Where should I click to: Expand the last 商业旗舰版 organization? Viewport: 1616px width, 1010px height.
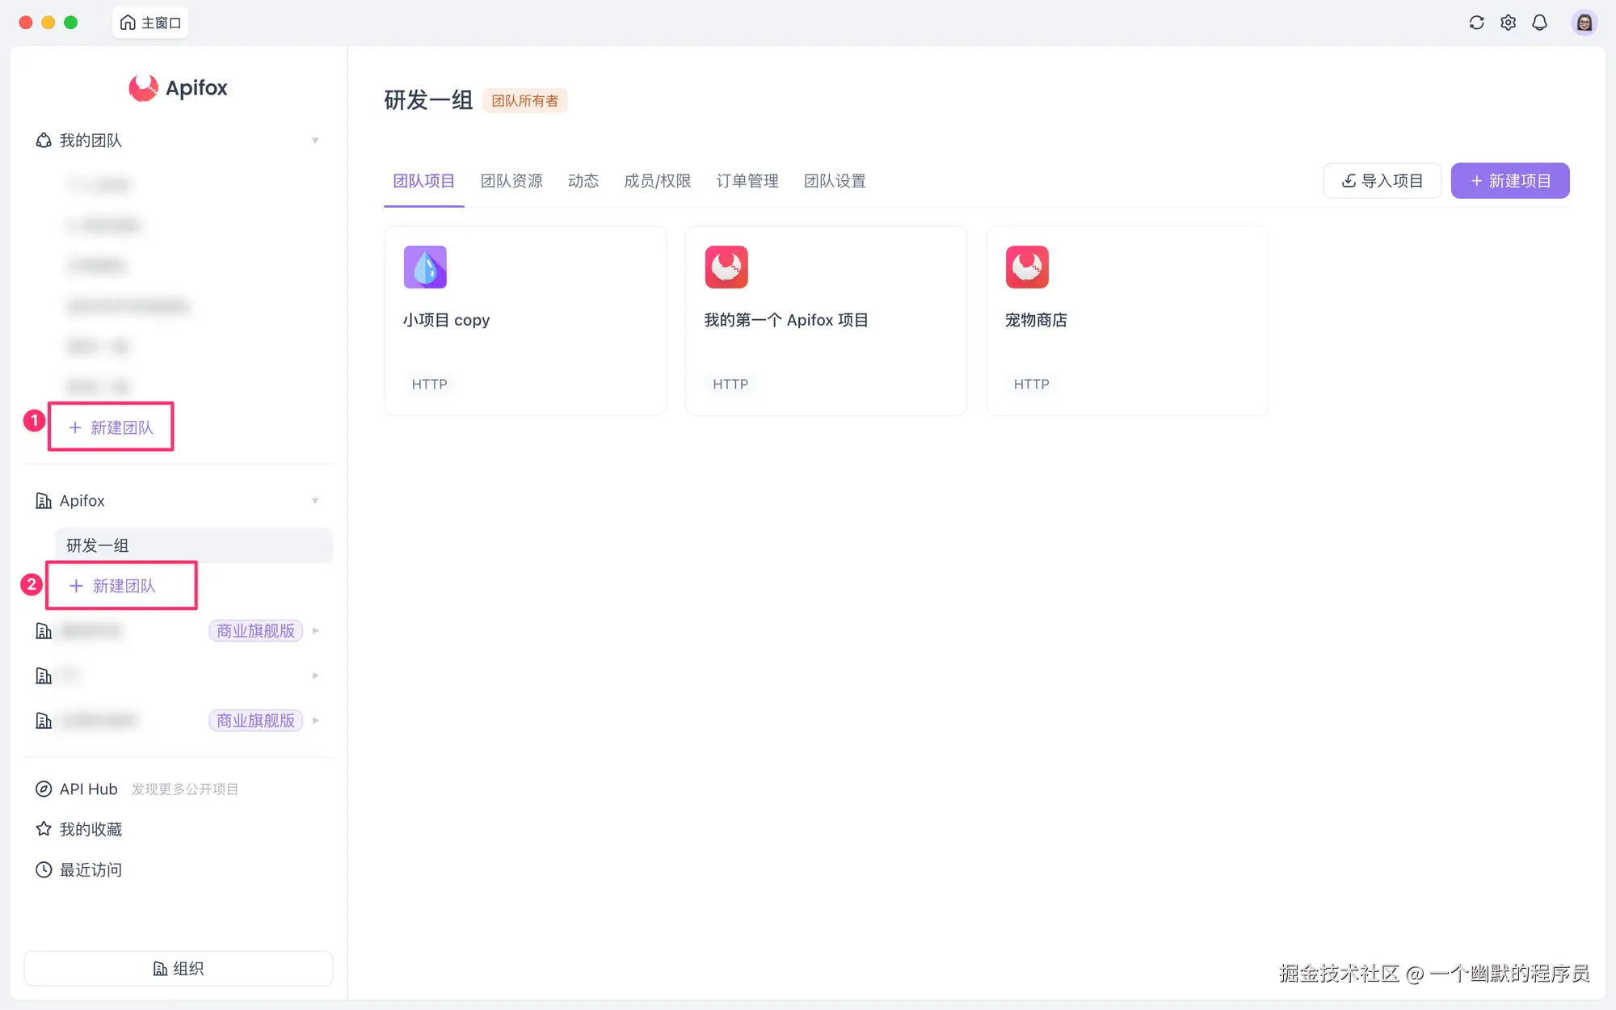pyautogui.click(x=315, y=721)
